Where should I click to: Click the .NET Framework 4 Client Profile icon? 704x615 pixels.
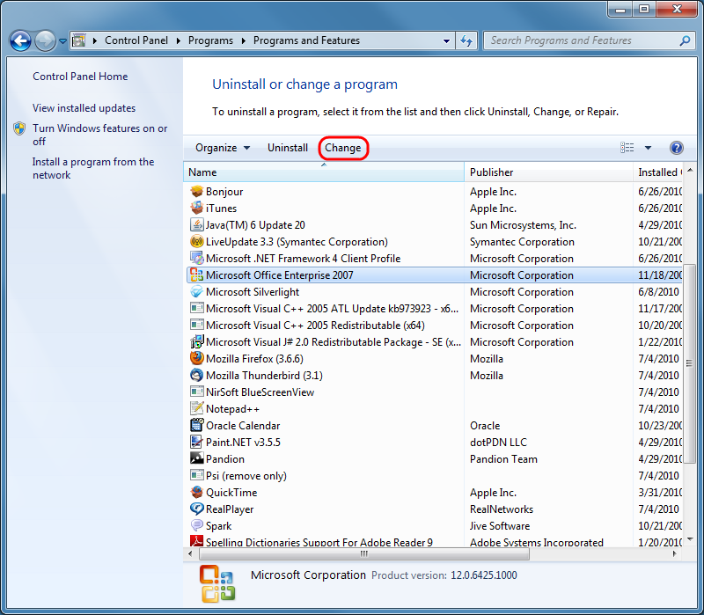pos(196,258)
